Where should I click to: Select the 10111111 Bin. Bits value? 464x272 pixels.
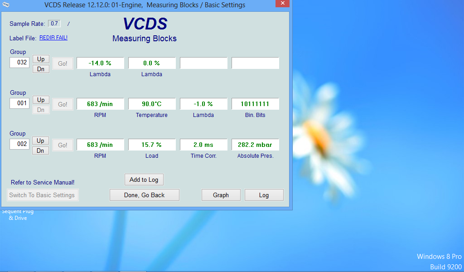(x=255, y=104)
